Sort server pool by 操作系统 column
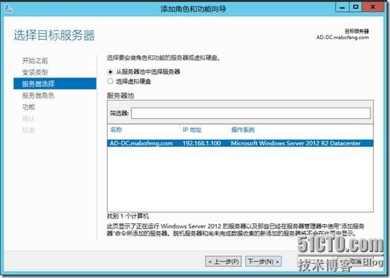The width and height of the screenshot is (390, 278). pyautogui.click(x=243, y=129)
